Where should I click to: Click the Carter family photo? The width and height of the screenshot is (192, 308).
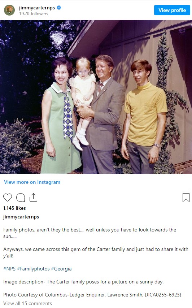point(96,97)
